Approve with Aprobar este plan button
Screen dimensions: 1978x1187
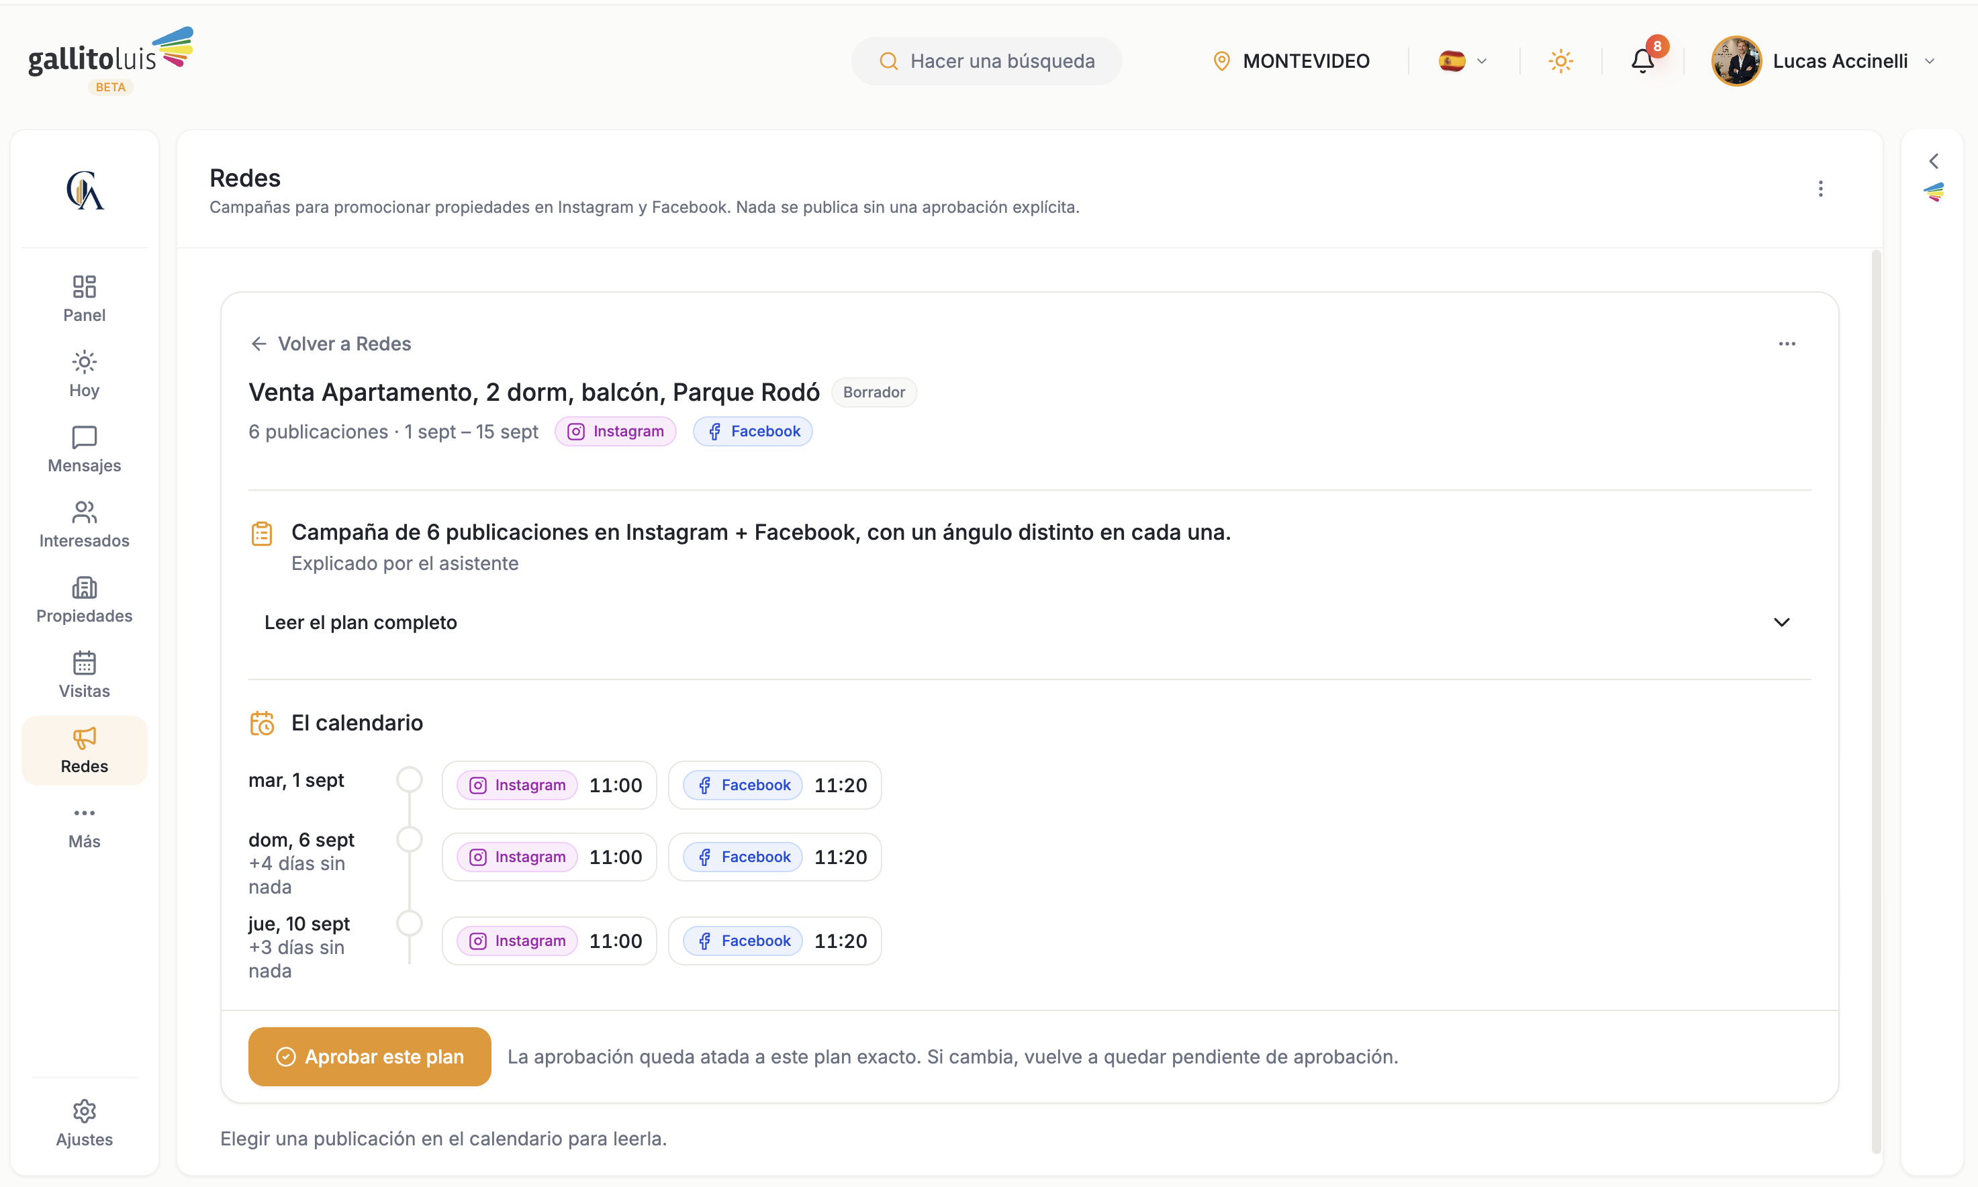pos(369,1056)
